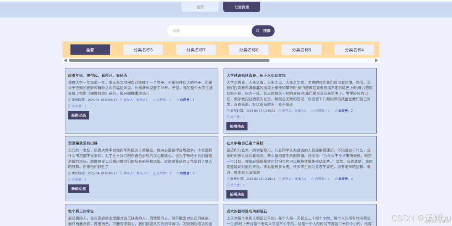Click the thumbs-up icon on the first article

pos(155,99)
